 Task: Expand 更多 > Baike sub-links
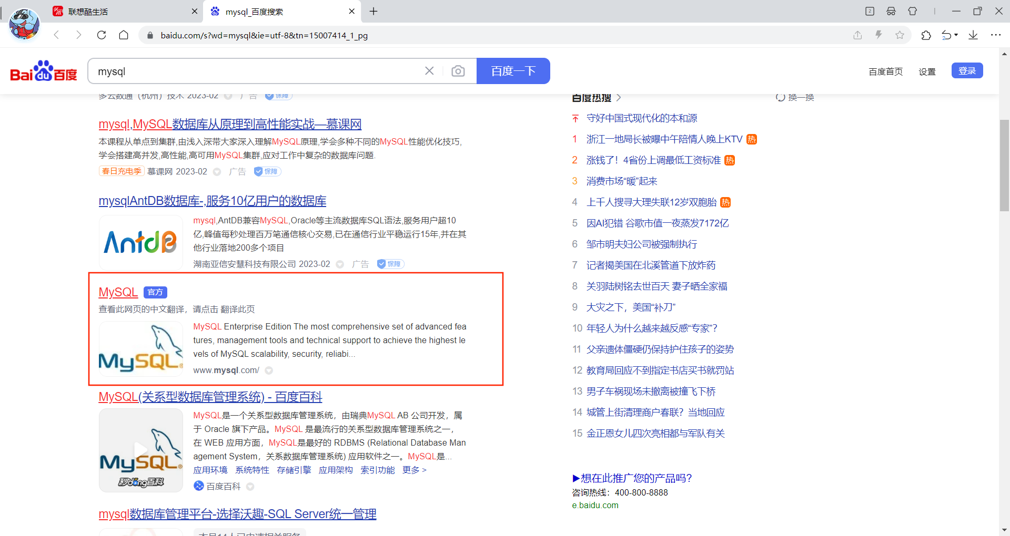(x=415, y=470)
